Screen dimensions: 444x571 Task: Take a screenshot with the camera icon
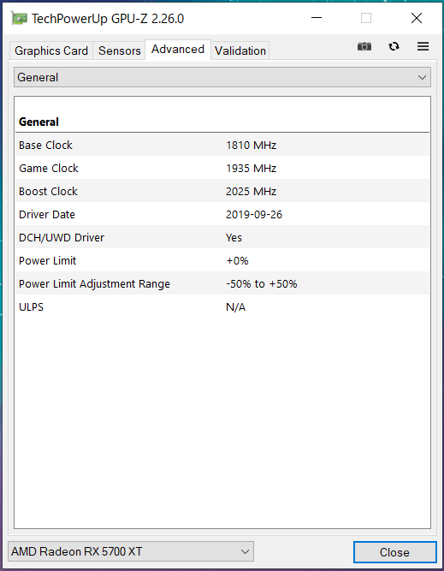[x=364, y=46]
